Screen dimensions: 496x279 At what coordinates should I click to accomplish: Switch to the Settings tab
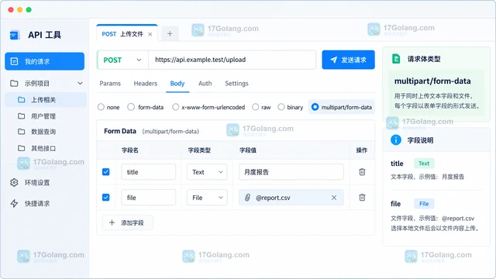point(236,84)
